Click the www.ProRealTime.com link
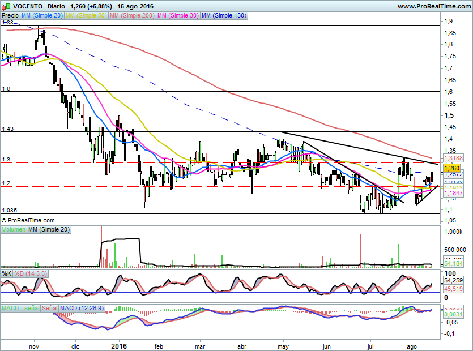This screenshot has height=351, width=473. pyautogui.click(x=434, y=6)
